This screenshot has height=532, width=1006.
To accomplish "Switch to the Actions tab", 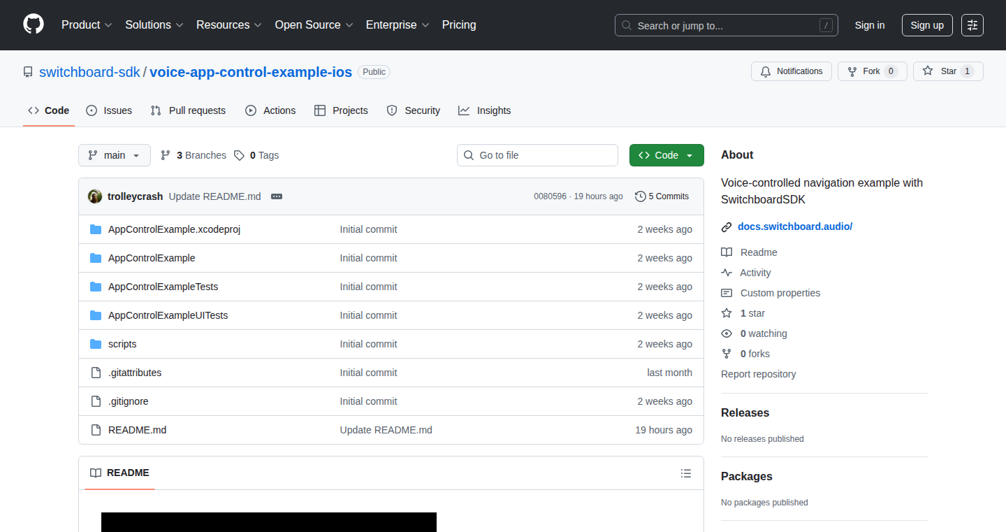I will [x=270, y=110].
